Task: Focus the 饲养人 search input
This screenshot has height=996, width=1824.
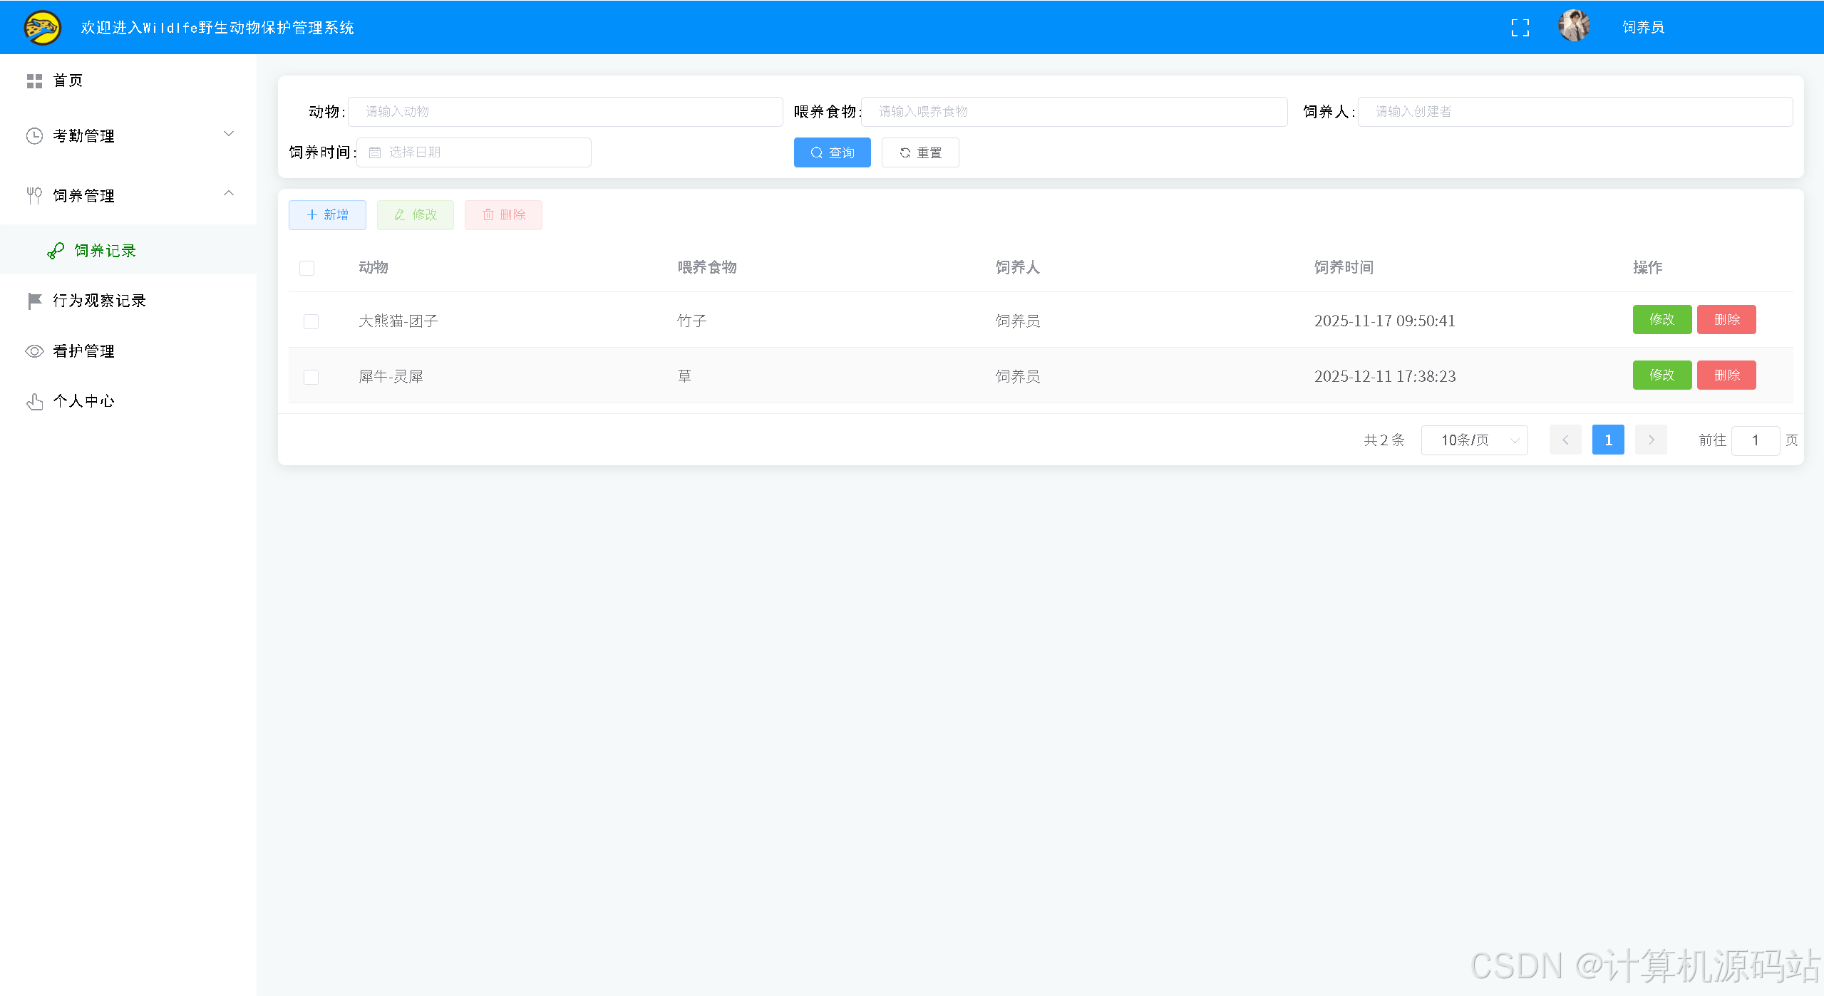Action: 1575,112
